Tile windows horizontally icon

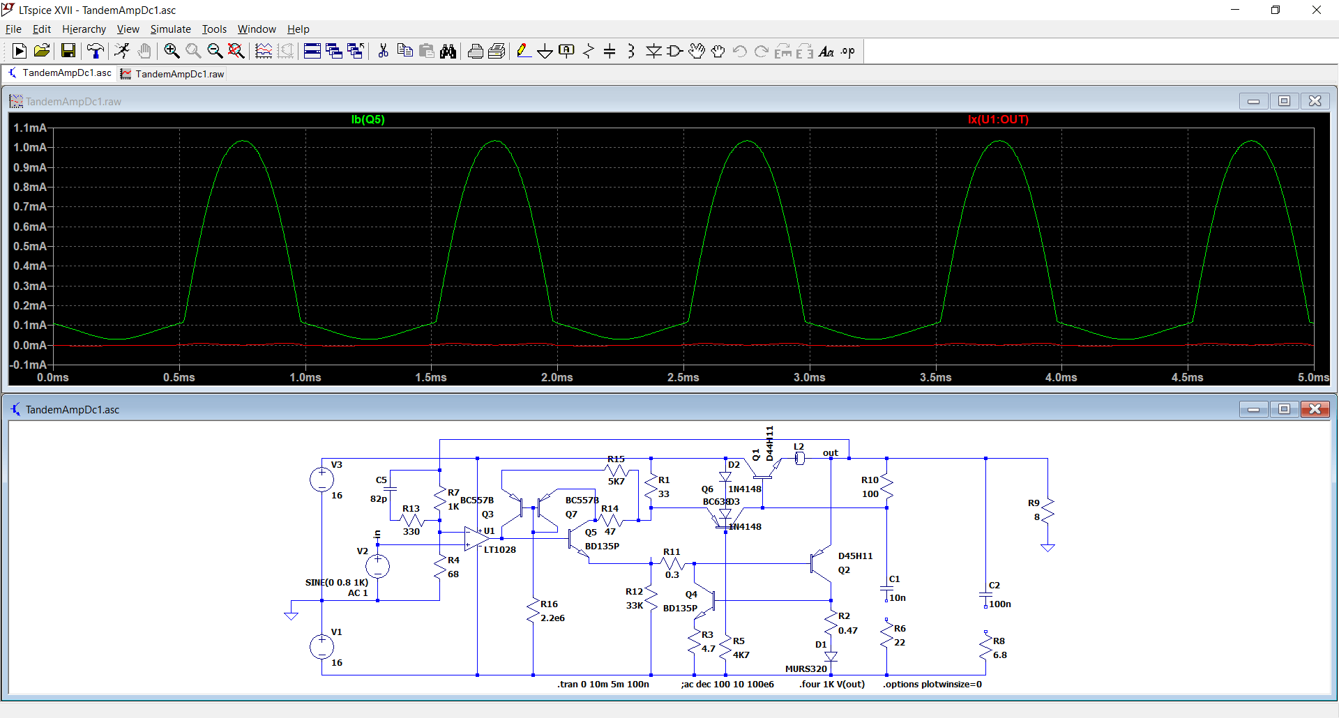(312, 51)
